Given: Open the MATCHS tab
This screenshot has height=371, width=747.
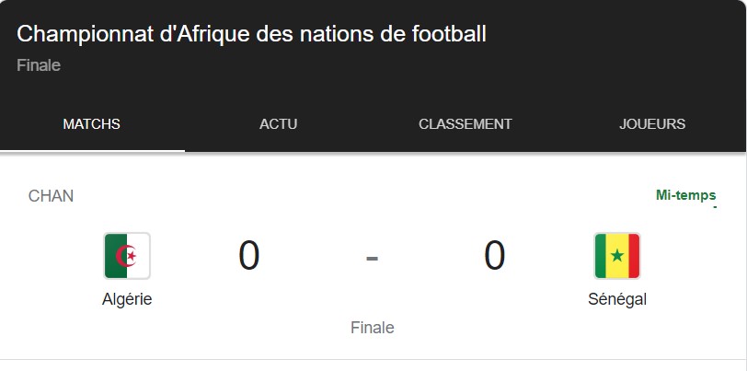Looking at the screenshot, I should pyautogui.click(x=91, y=124).
